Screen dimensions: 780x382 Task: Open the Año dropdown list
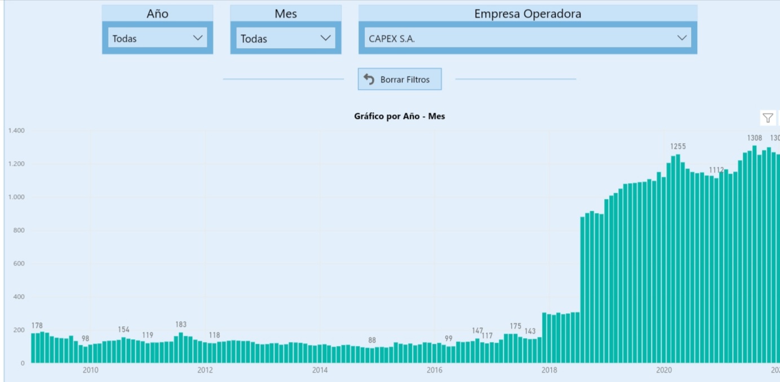[158, 38]
